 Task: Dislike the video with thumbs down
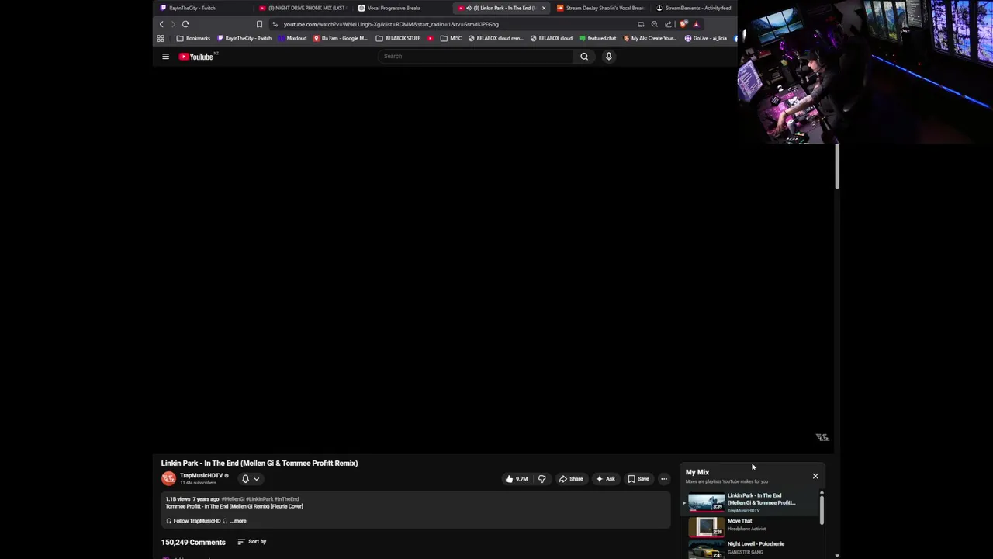click(x=541, y=479)
